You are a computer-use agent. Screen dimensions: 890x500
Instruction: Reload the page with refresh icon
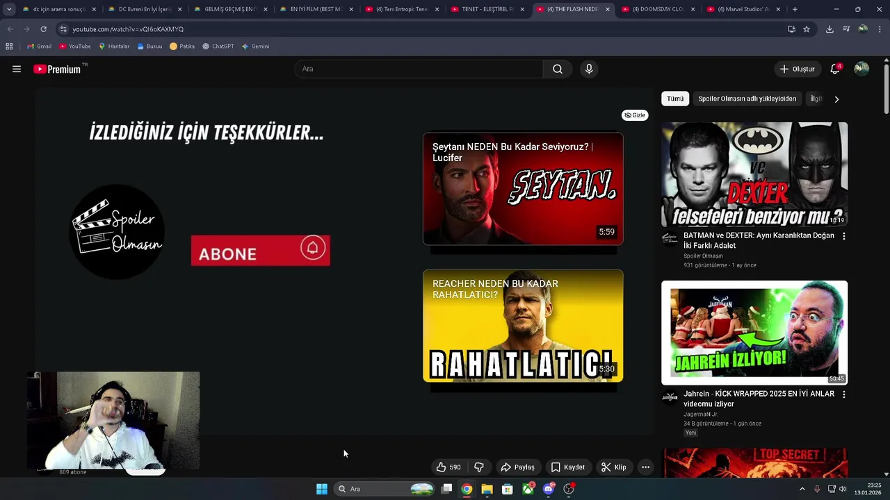(43, 29)
